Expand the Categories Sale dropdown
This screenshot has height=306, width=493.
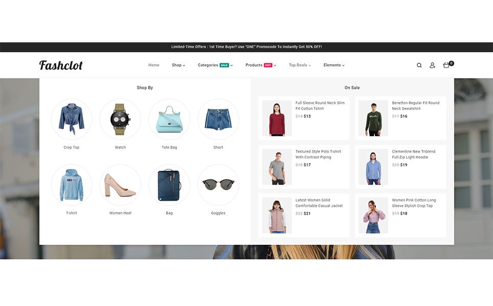[215, 65]
